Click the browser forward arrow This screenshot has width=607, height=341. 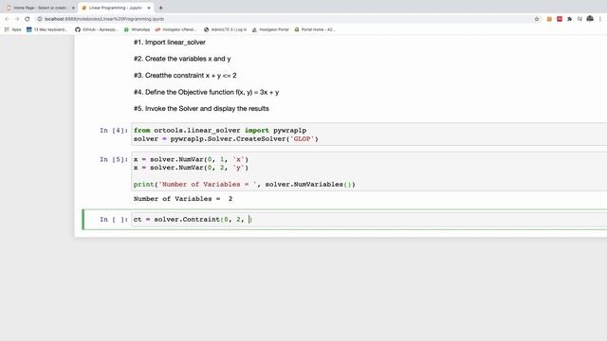tap(17, 19)
